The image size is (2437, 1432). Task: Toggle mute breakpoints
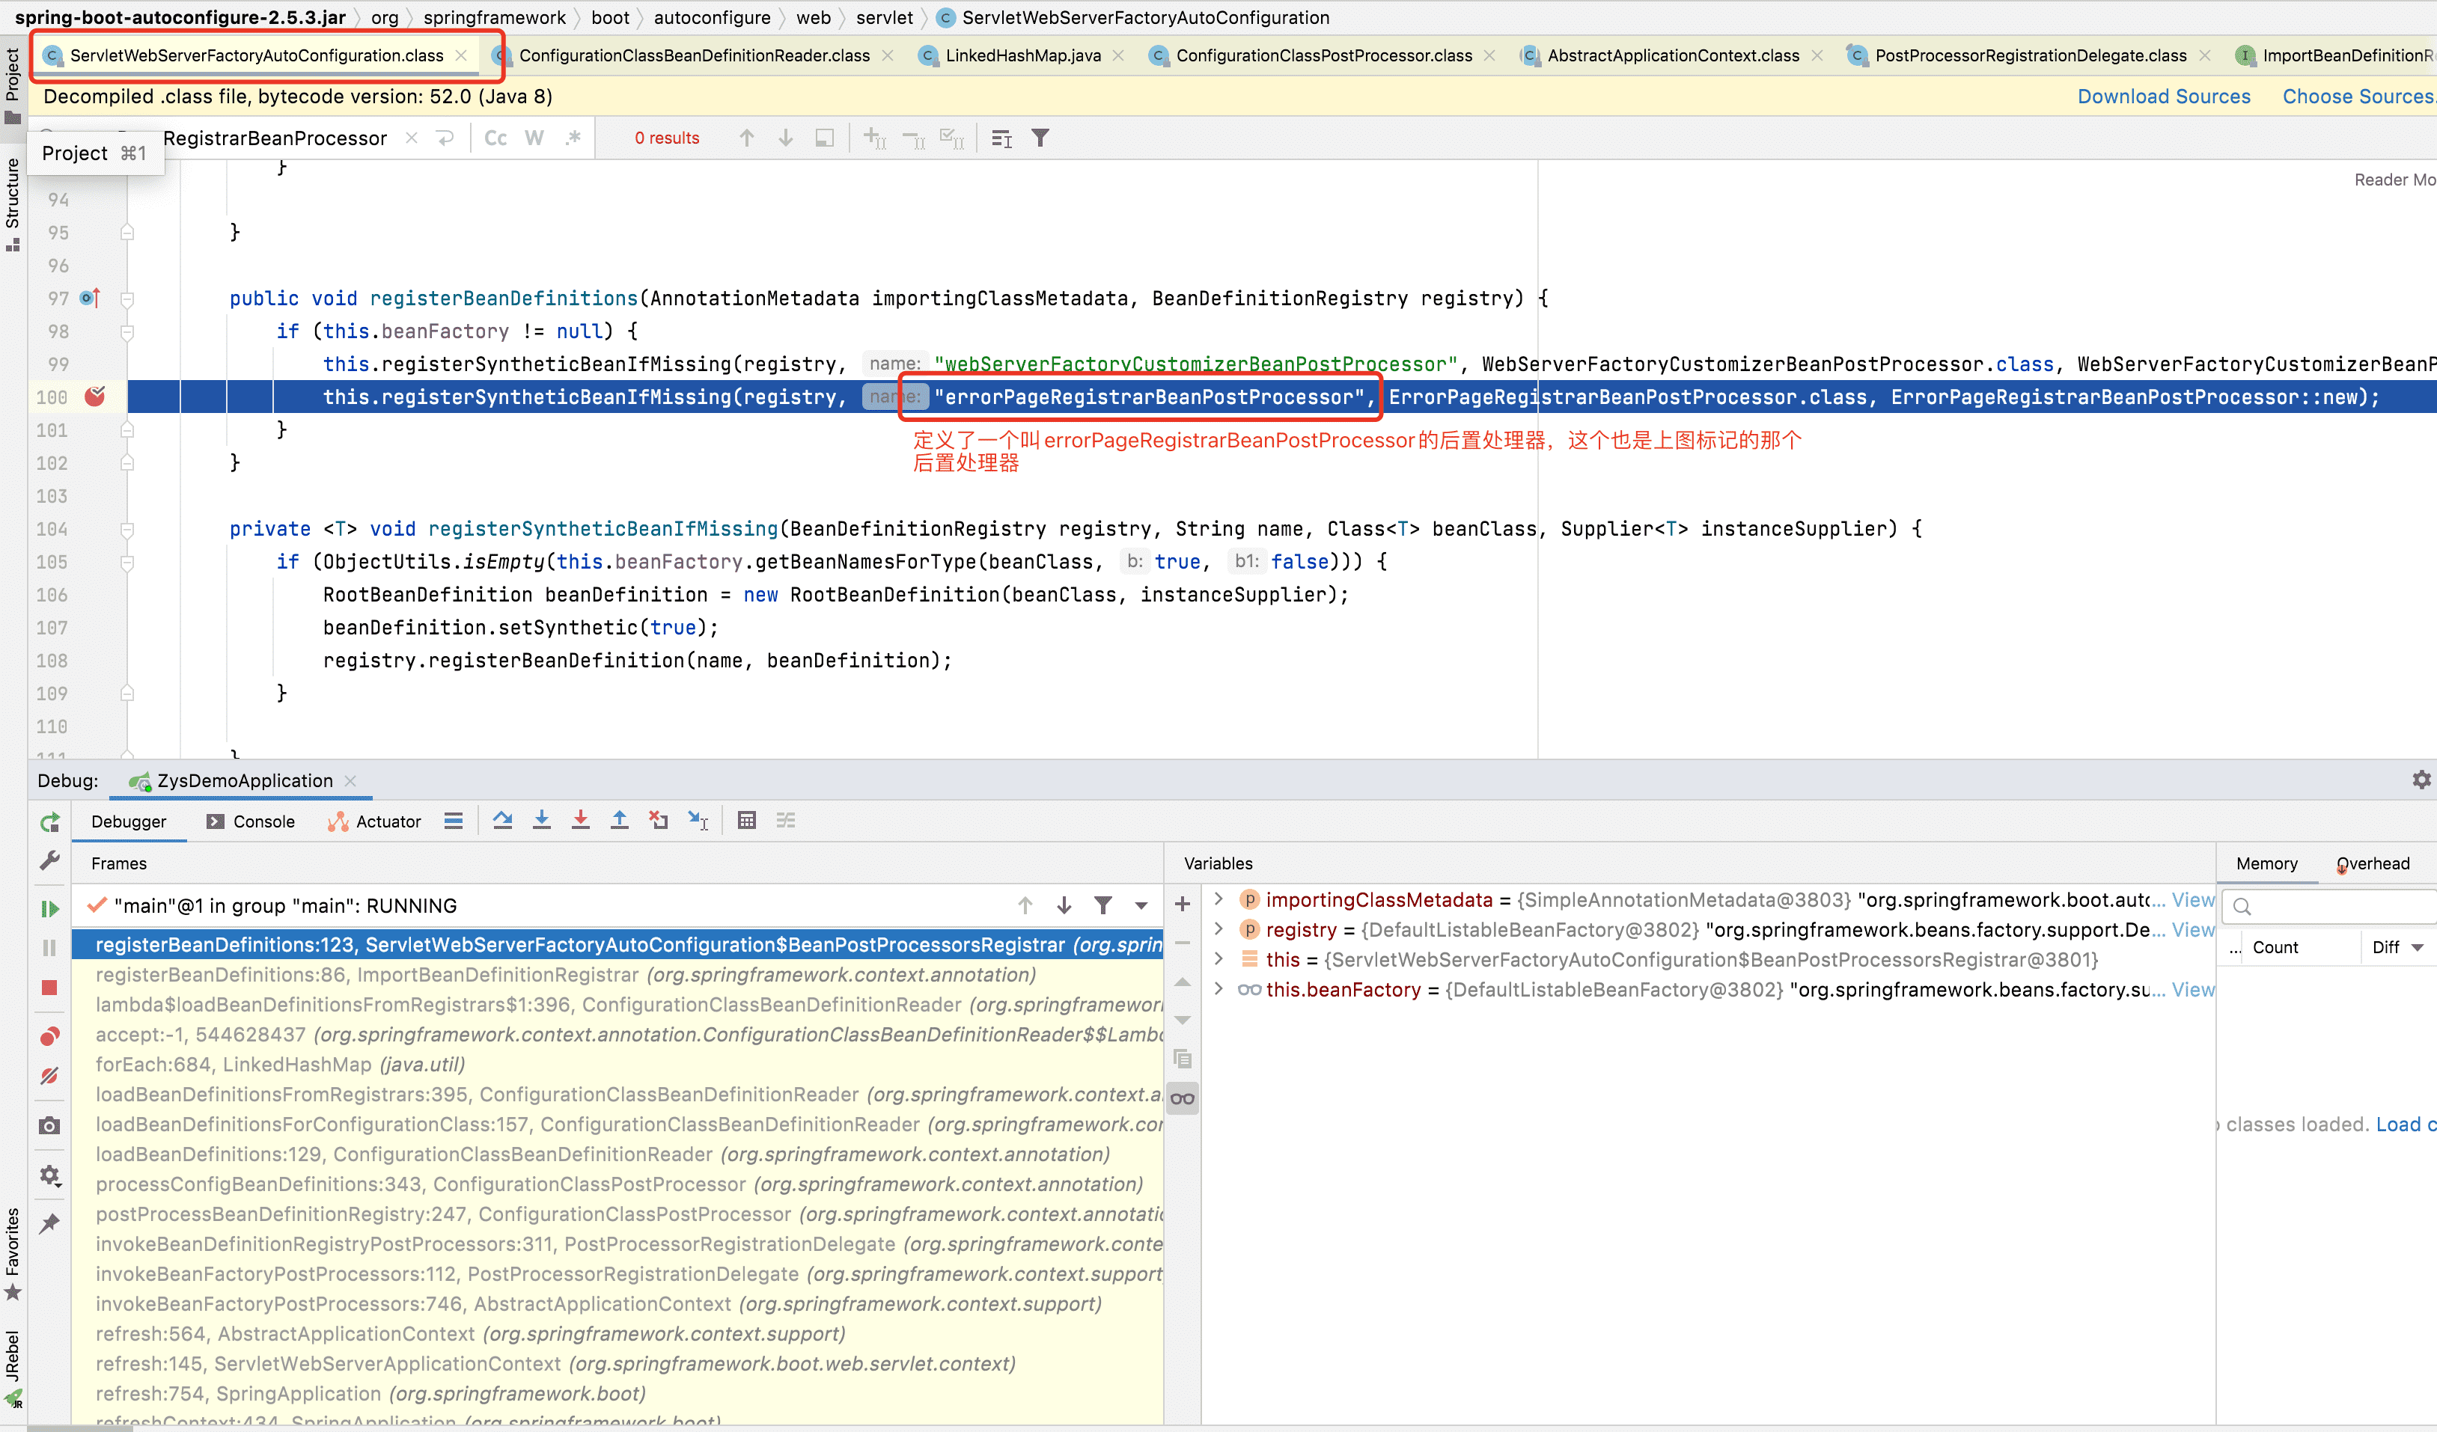pos(49,1075)
